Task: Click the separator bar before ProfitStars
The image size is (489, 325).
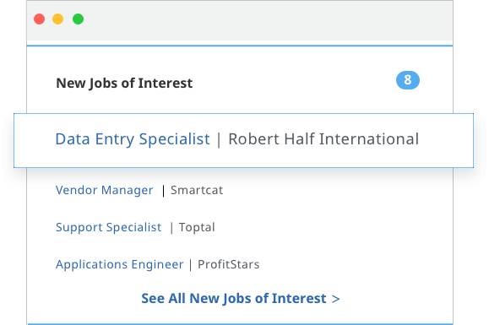Action: pyautogui.click(x=191, y=265)
